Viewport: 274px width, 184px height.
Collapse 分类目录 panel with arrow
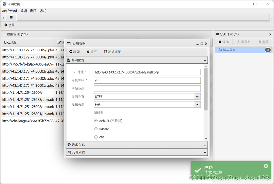(270, 34)
